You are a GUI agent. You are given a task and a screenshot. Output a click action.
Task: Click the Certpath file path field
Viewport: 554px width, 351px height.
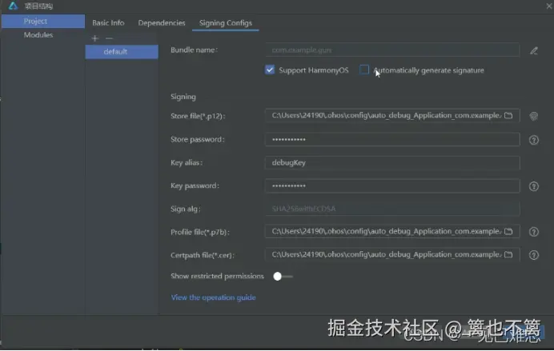click(x=392, y=254)
